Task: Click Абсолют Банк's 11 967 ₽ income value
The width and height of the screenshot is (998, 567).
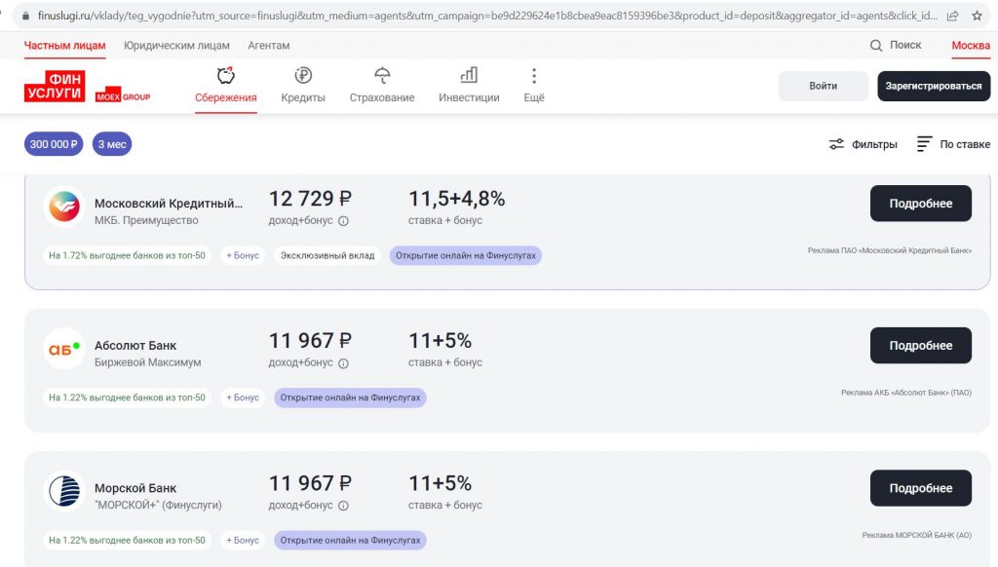Action: click(310, 340)
